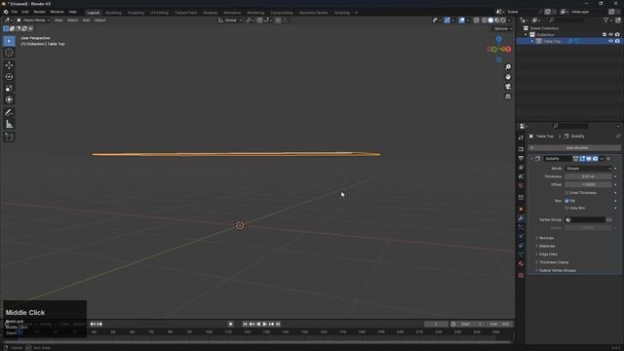
Task: Expand Output Vertex Groups subpanel
Action: coord(557,271)
